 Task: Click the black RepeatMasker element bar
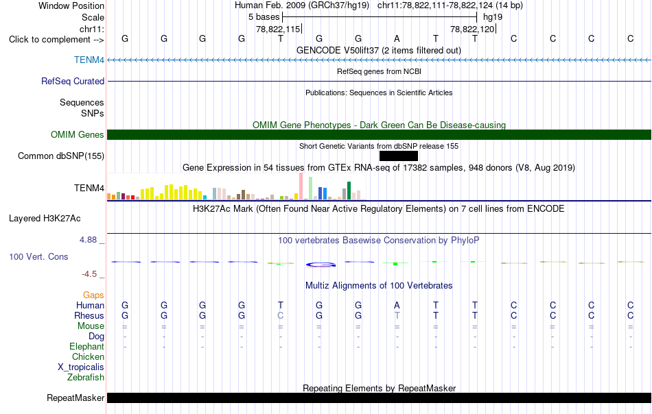pos(379,398)
